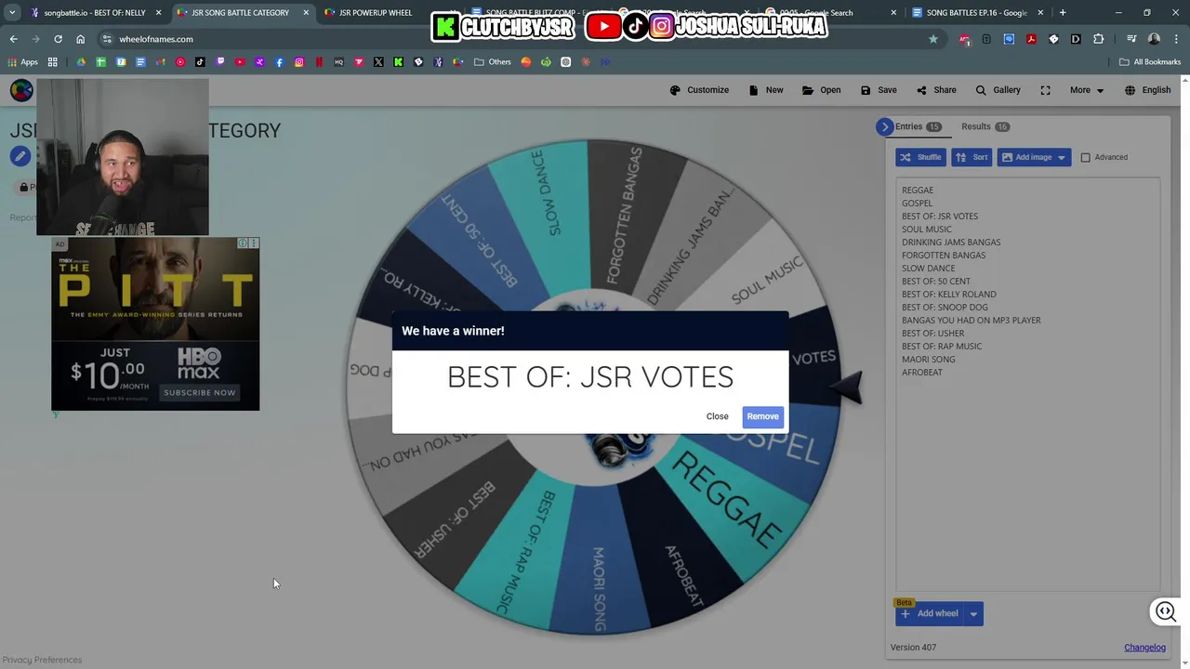The image size is (1190, 669).
Task: Open the media control music icon
Action: coord(1131,39)
